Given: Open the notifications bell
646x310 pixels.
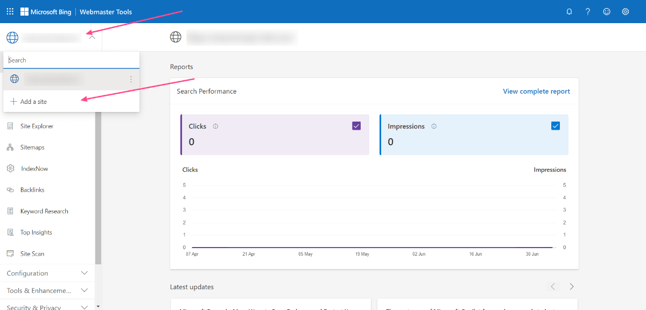Looking at the screenshot, I should (569, 12).
